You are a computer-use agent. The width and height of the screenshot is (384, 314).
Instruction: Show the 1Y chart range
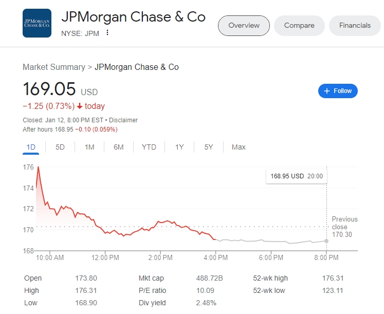pos(179,147)
